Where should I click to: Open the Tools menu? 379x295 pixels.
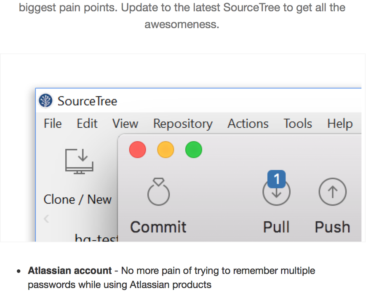tap(298, 124)
